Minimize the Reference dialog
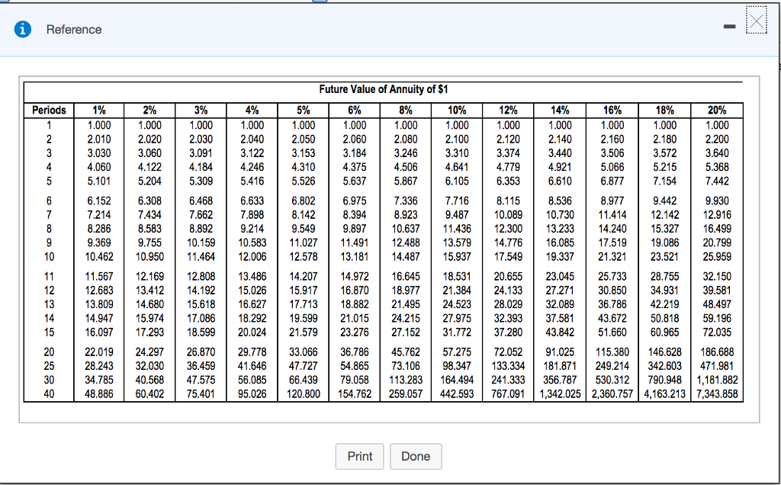 tap(728, 29)
